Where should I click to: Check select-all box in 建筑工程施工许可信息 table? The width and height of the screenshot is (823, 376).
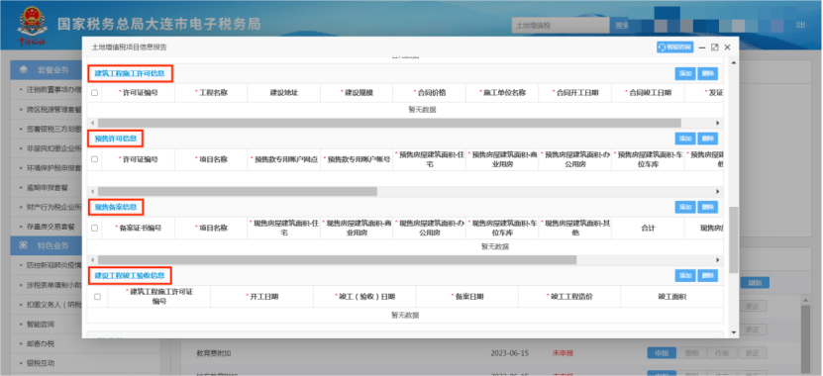click(94, 93)
